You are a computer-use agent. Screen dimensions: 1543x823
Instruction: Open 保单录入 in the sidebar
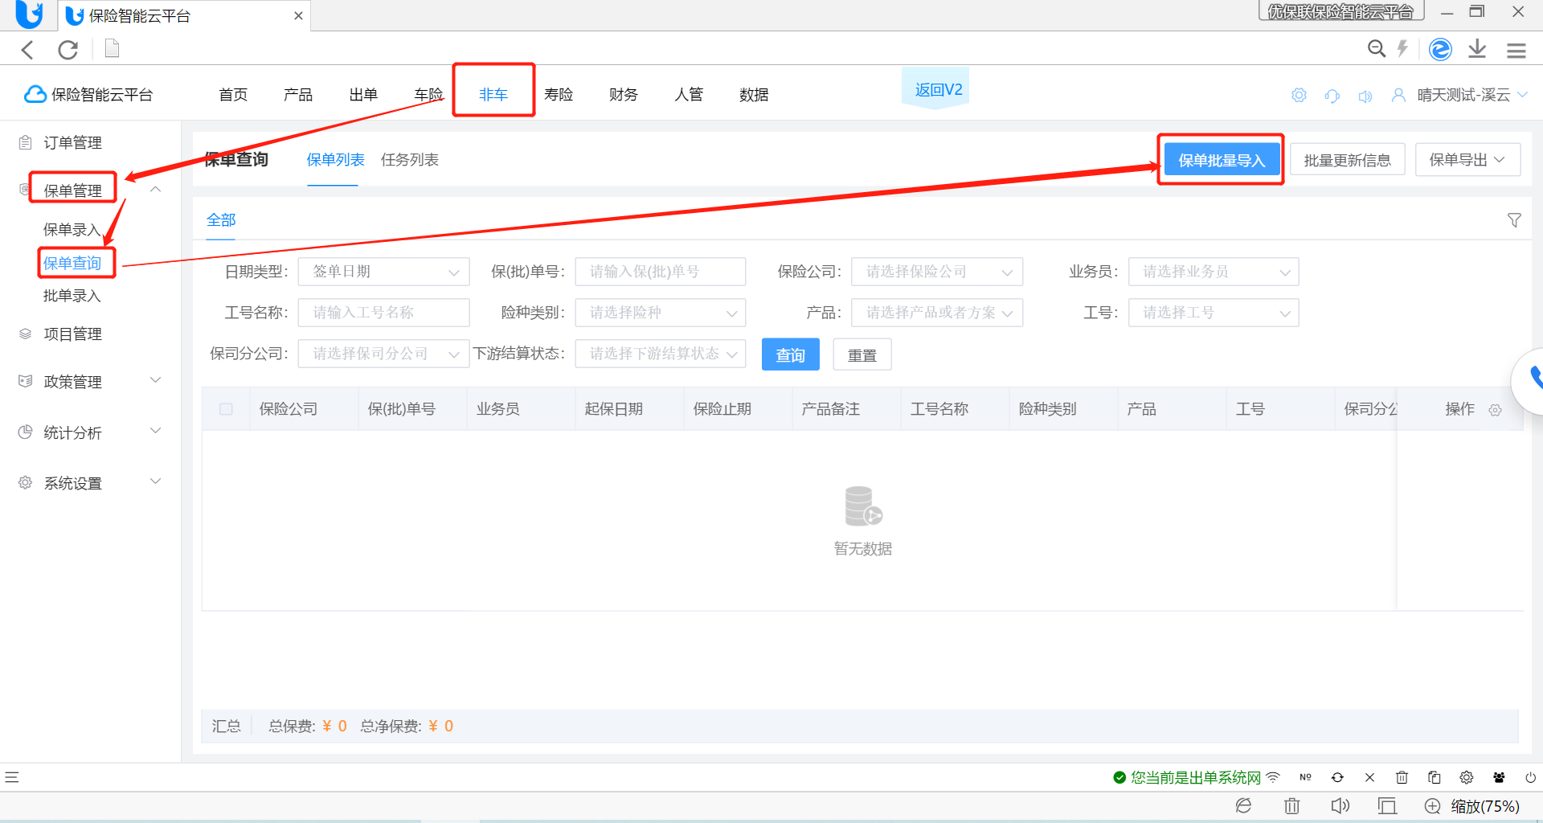72,230
